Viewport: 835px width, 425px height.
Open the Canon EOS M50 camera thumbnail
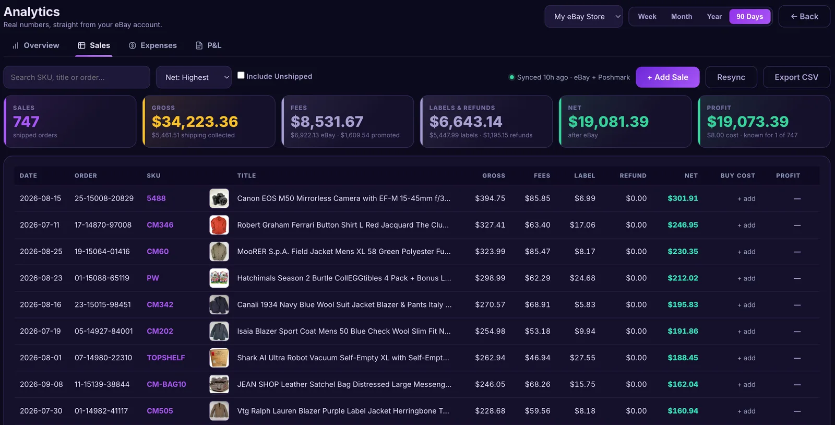tap(219, 198)
